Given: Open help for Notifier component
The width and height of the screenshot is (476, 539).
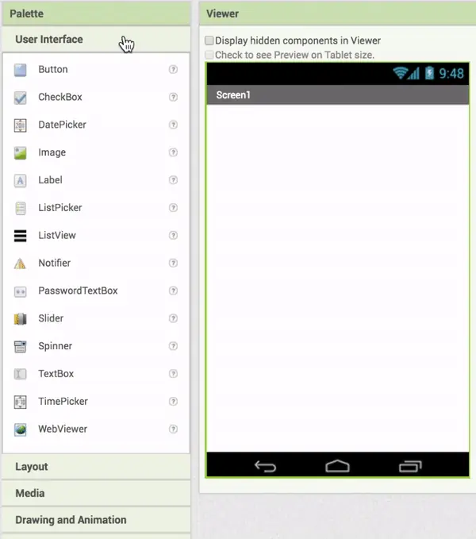Looking at the screenshot, I should tap(173, 263).
